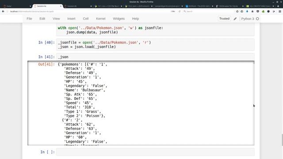Switch to the 14.1 csv File Reading tab

(x=108, y=6)
